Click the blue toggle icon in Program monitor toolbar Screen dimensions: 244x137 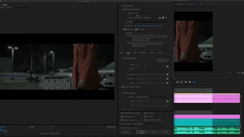click(x=194, y=82)
